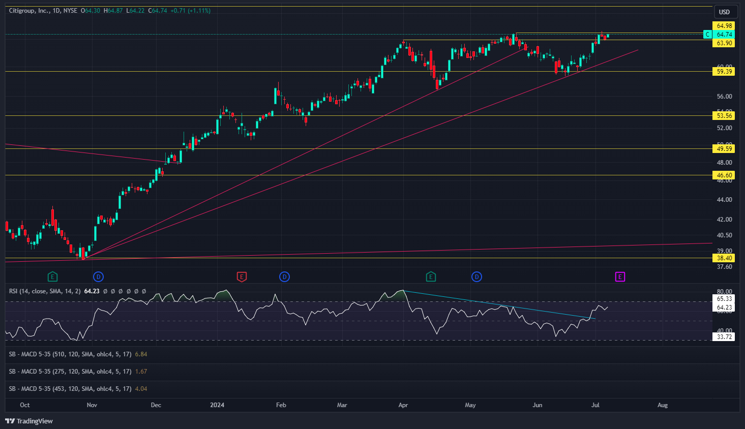Click the RSI legend value 64.23
Viewport: 745px width, 429px height.
click(x=92, y=291)
